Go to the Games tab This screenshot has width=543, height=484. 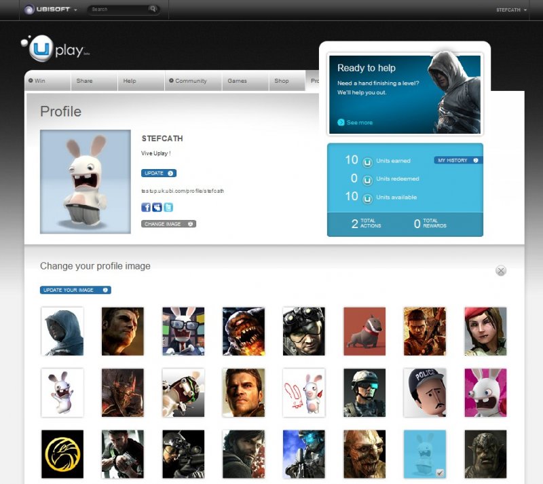237,81
